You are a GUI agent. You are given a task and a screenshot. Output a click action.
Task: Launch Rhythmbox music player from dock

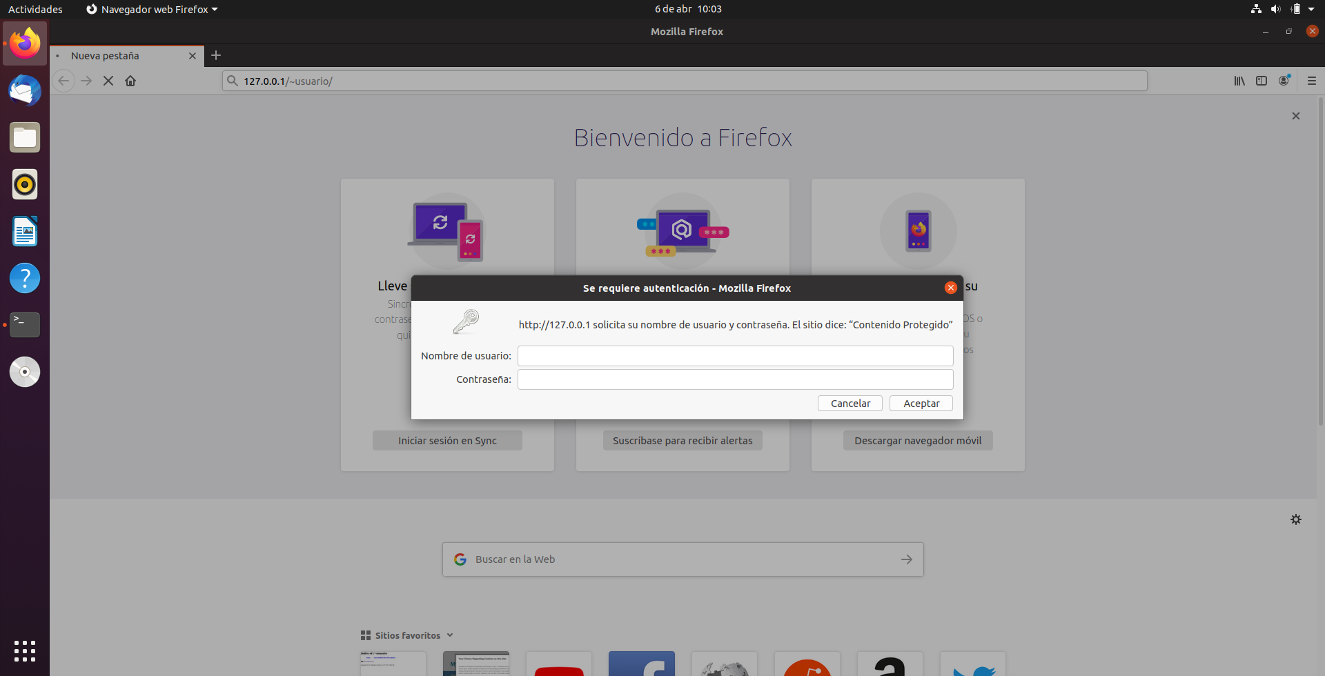pyautogui.click(x=25, y=184)
